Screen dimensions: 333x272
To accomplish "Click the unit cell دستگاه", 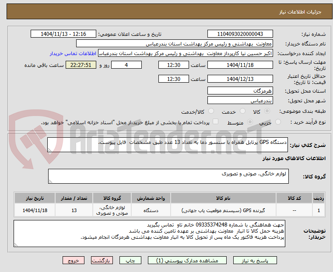I will pyautogui.click(x=151, y=210).
